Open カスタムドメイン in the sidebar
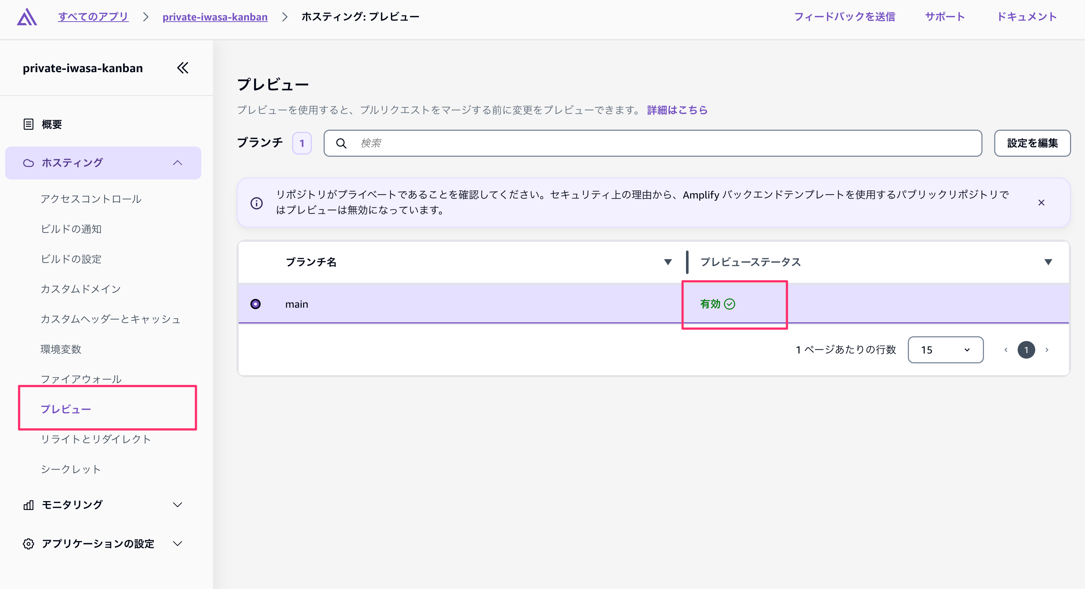Viewport: 1085px width, 589px height. pyautogui.click(x=81, y=289)
